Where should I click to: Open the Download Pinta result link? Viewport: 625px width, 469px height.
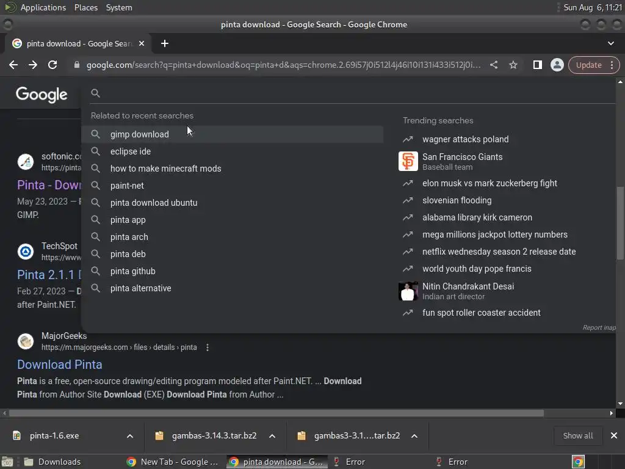[x=59, y=365]
